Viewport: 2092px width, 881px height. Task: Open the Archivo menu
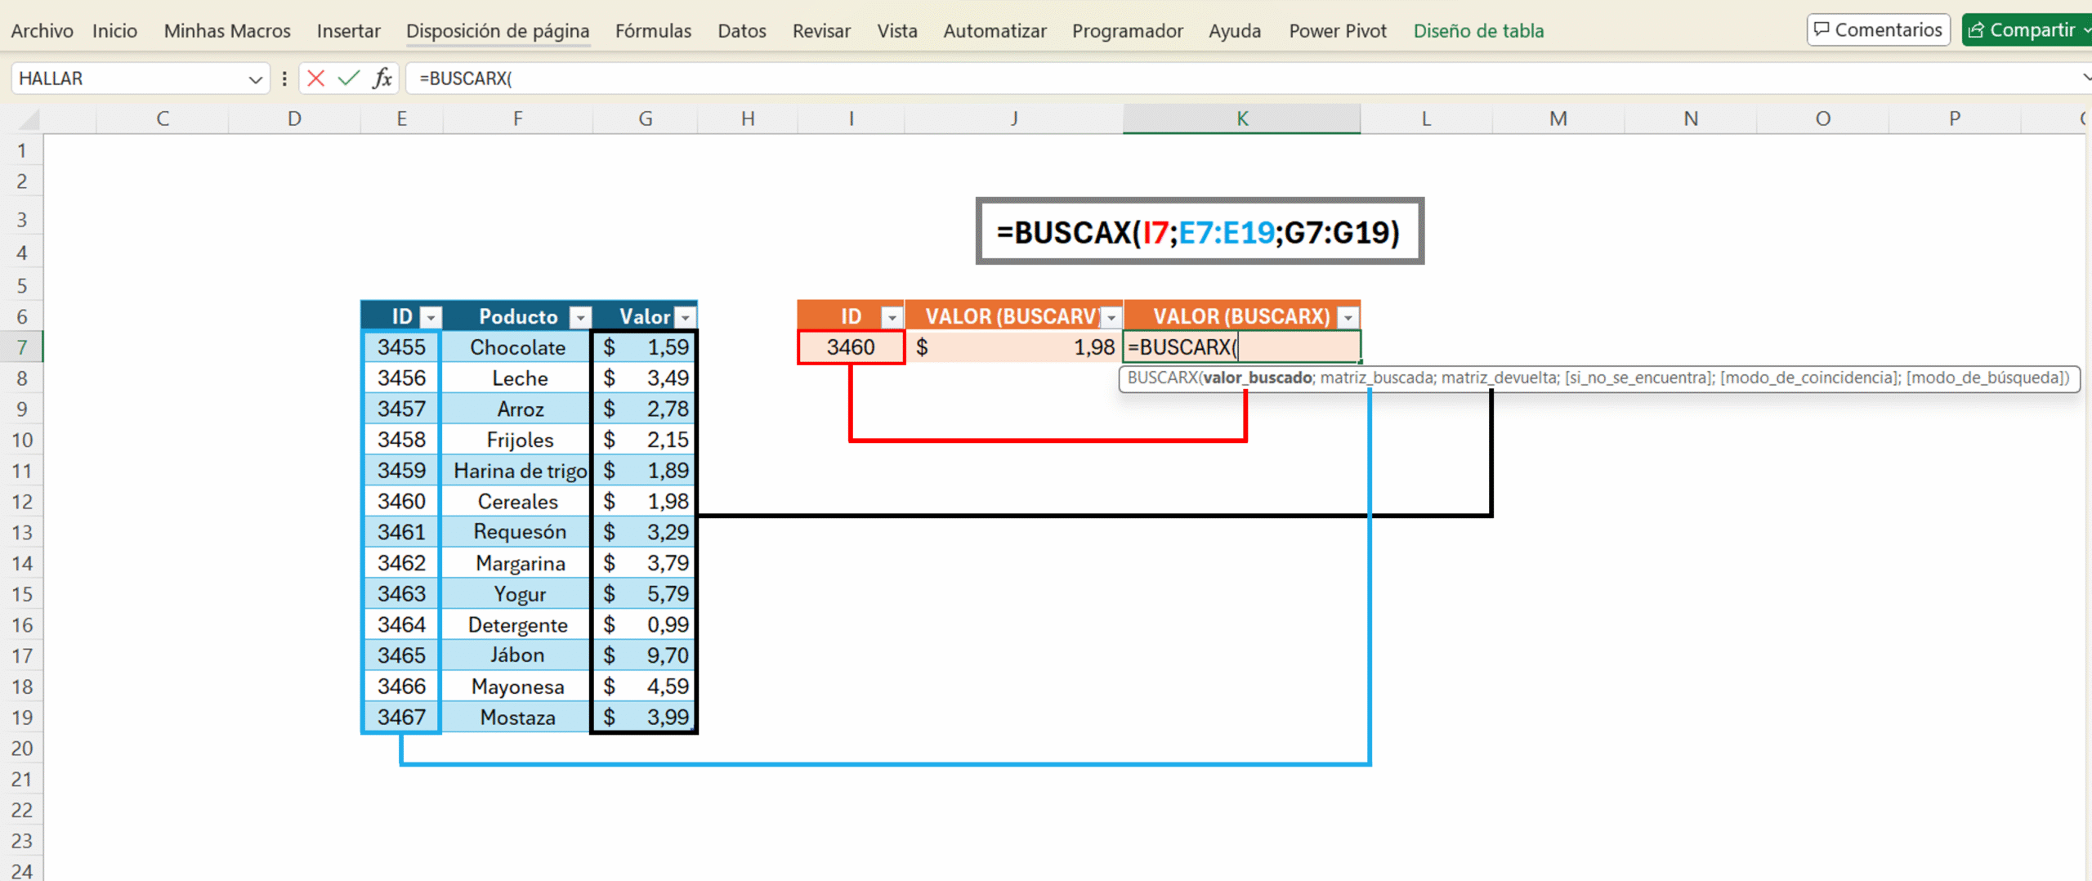click(x=42, y=31)
